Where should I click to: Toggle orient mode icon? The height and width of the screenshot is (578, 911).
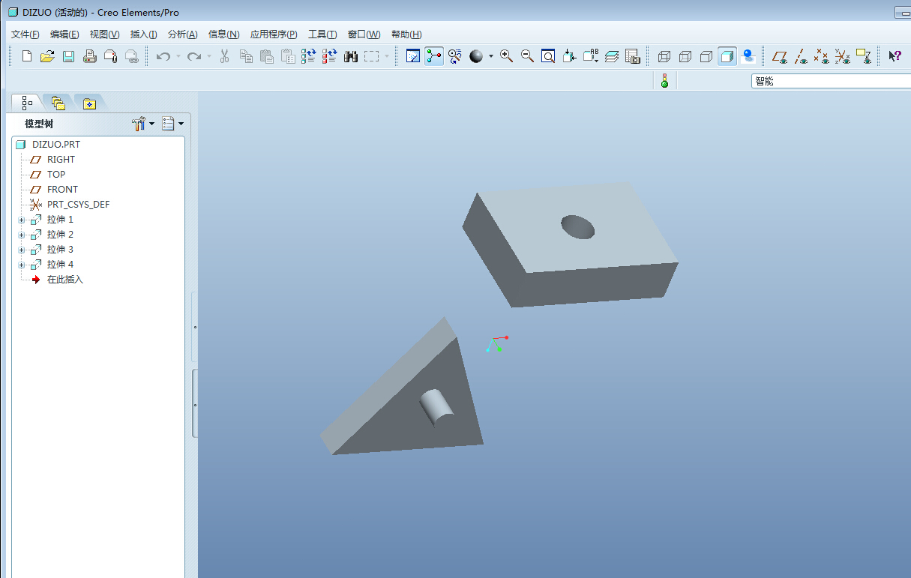point(455,56)
